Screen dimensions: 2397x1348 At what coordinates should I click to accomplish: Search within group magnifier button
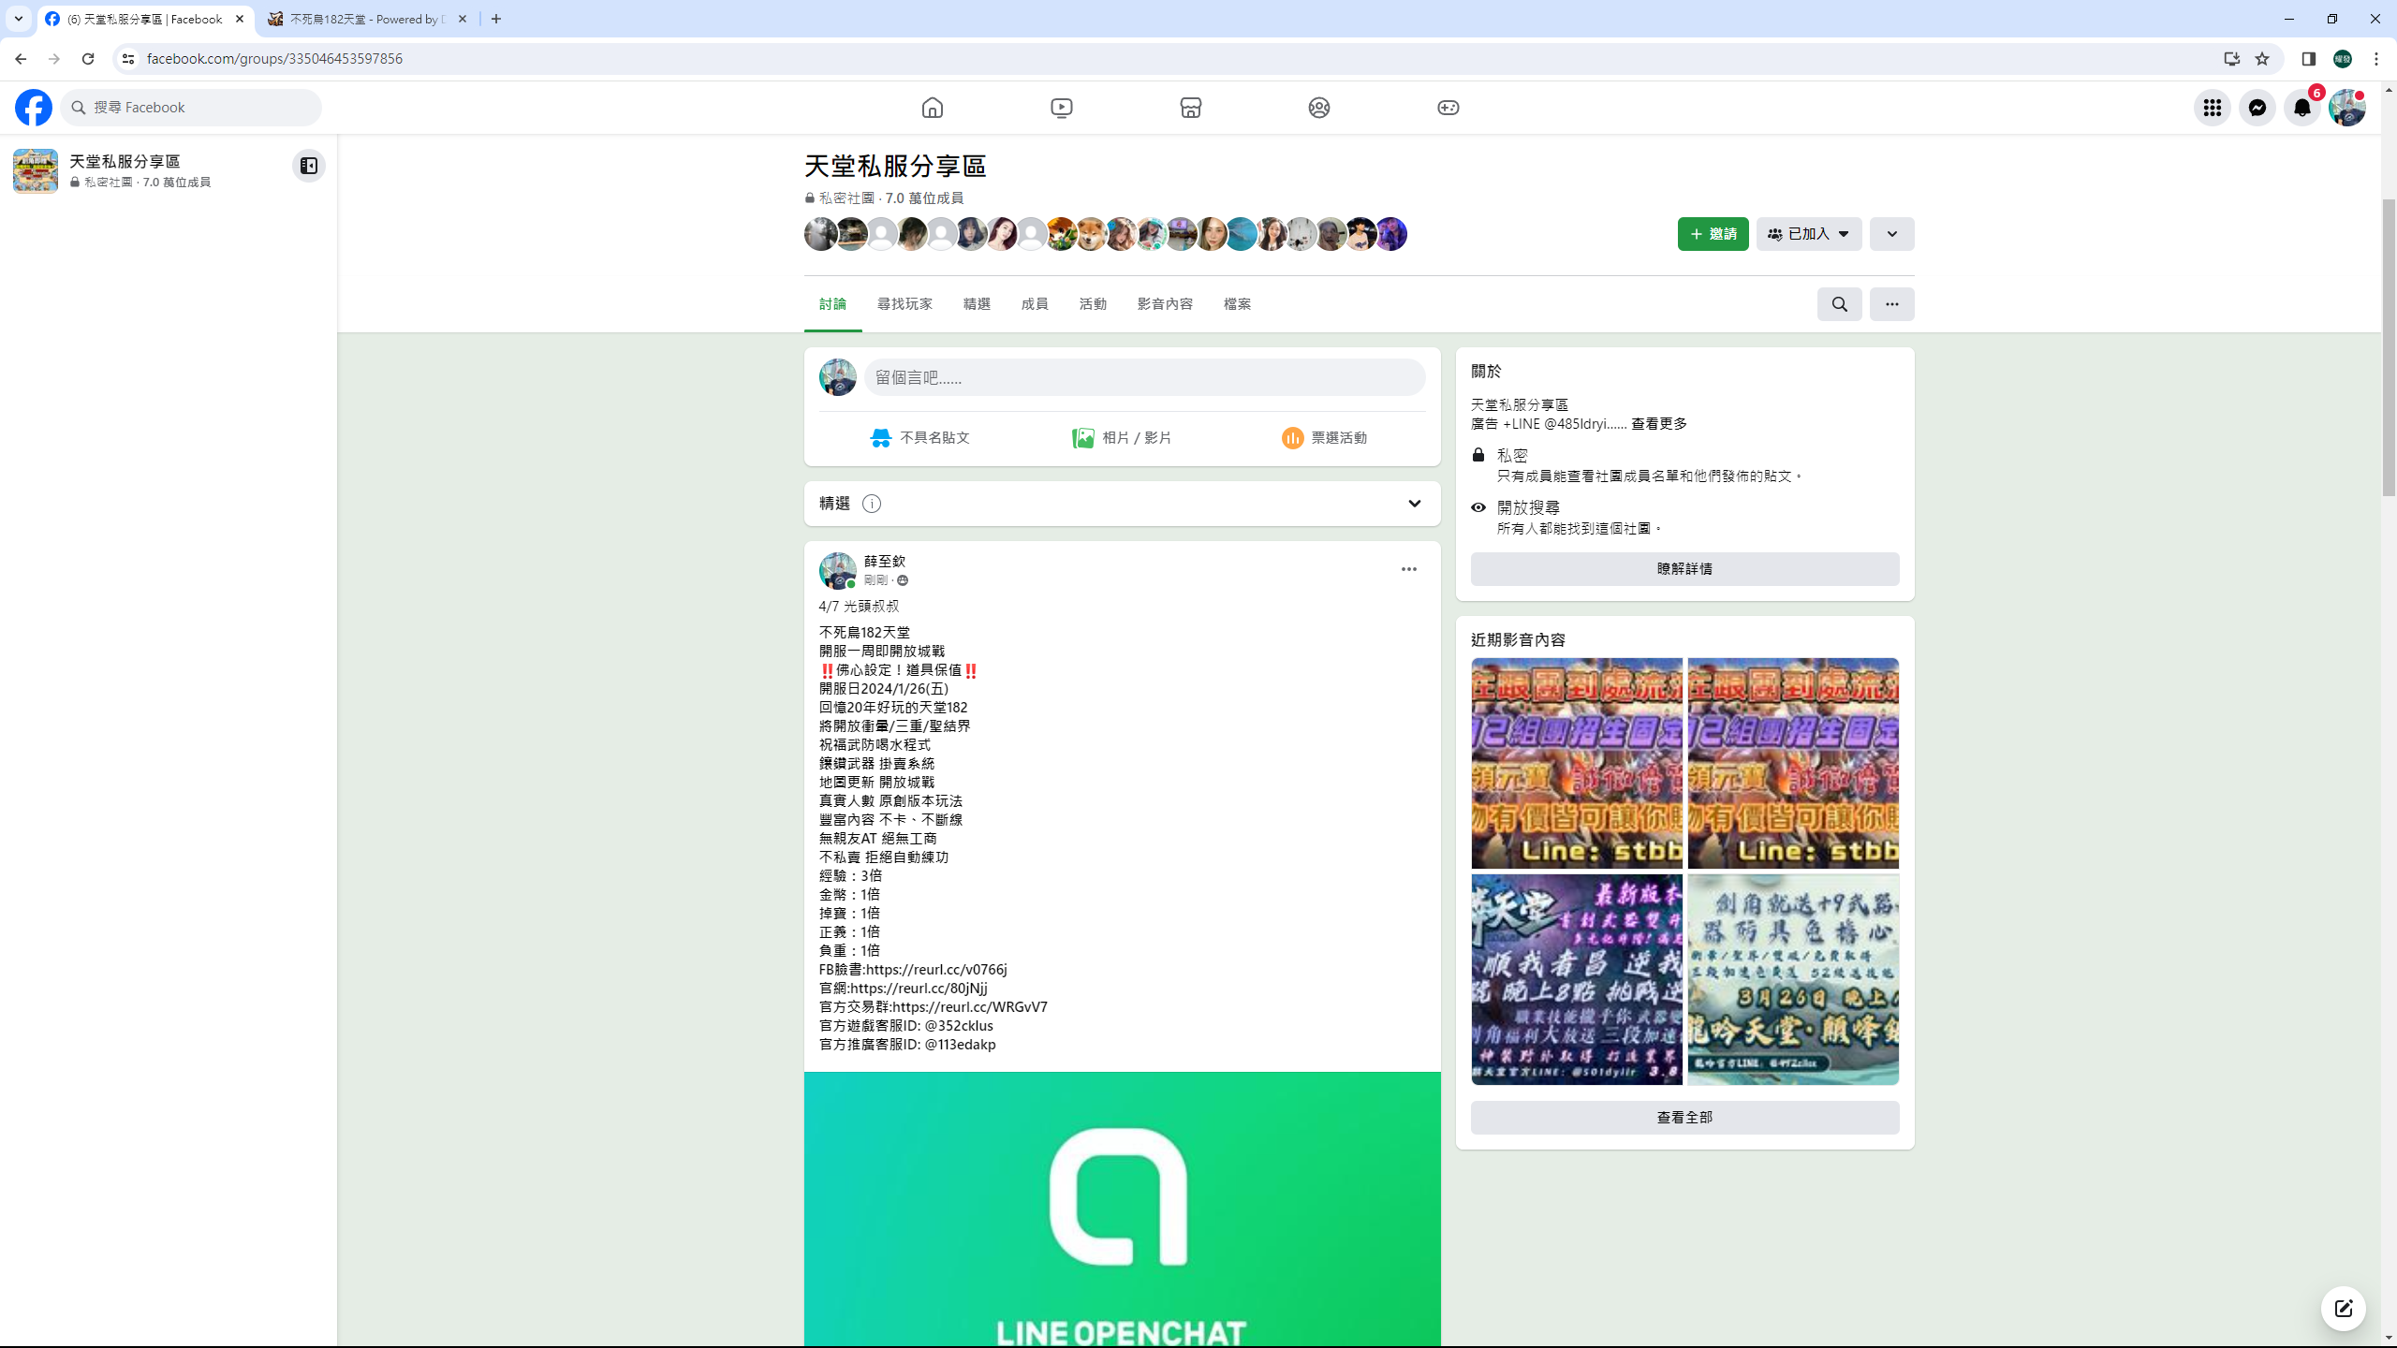click(1839, 304)
